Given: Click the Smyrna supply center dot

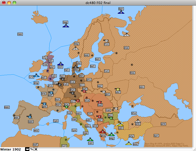Looking at the screenshot, I should click(117, 132).
